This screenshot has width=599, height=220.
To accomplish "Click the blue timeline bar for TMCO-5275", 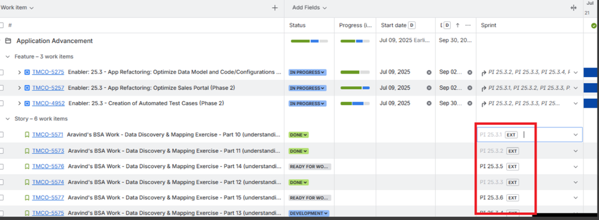I will pos(591,72).
